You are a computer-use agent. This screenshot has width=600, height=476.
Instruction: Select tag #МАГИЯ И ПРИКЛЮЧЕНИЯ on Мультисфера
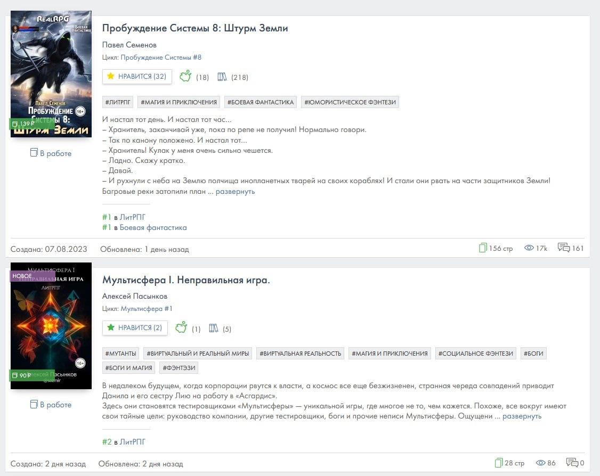390,353
